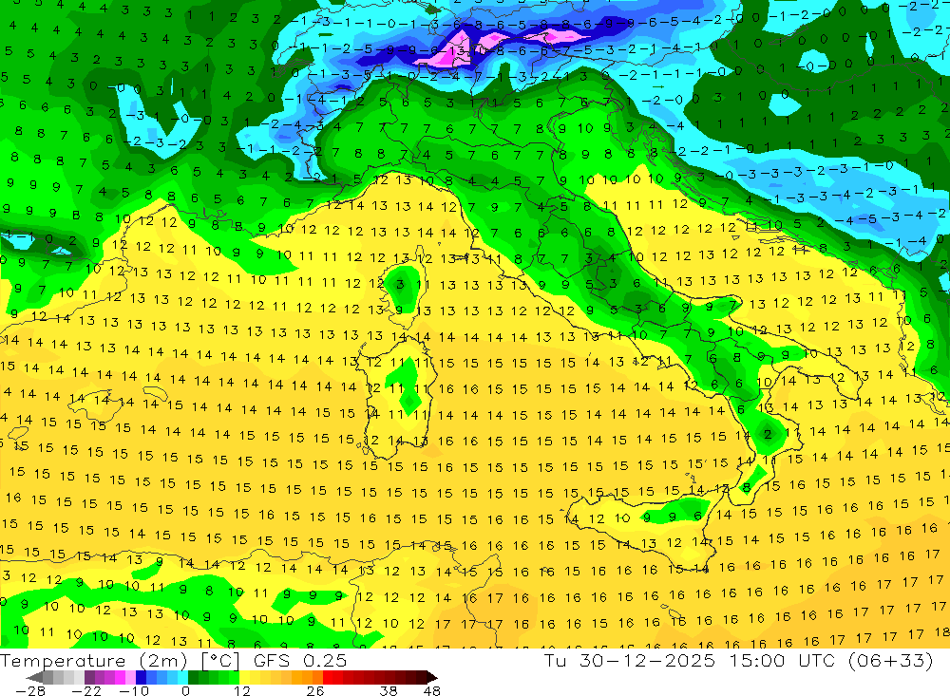Image resolution: width=950 pixels, height=696 pixels.
Task: Click the '-22' legend scale value
Action: 86,690
